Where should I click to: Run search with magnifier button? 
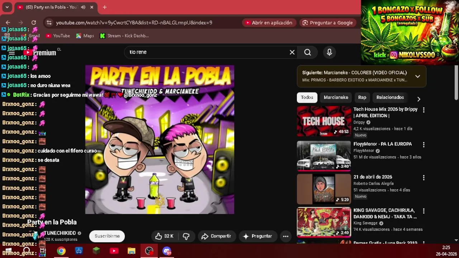[x=308, y=52]
